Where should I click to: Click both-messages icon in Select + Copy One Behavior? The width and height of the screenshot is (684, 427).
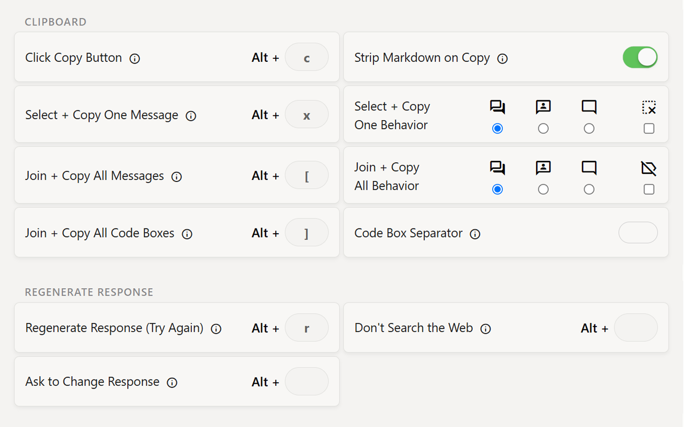pyautogui.click(x=498, y=107)
